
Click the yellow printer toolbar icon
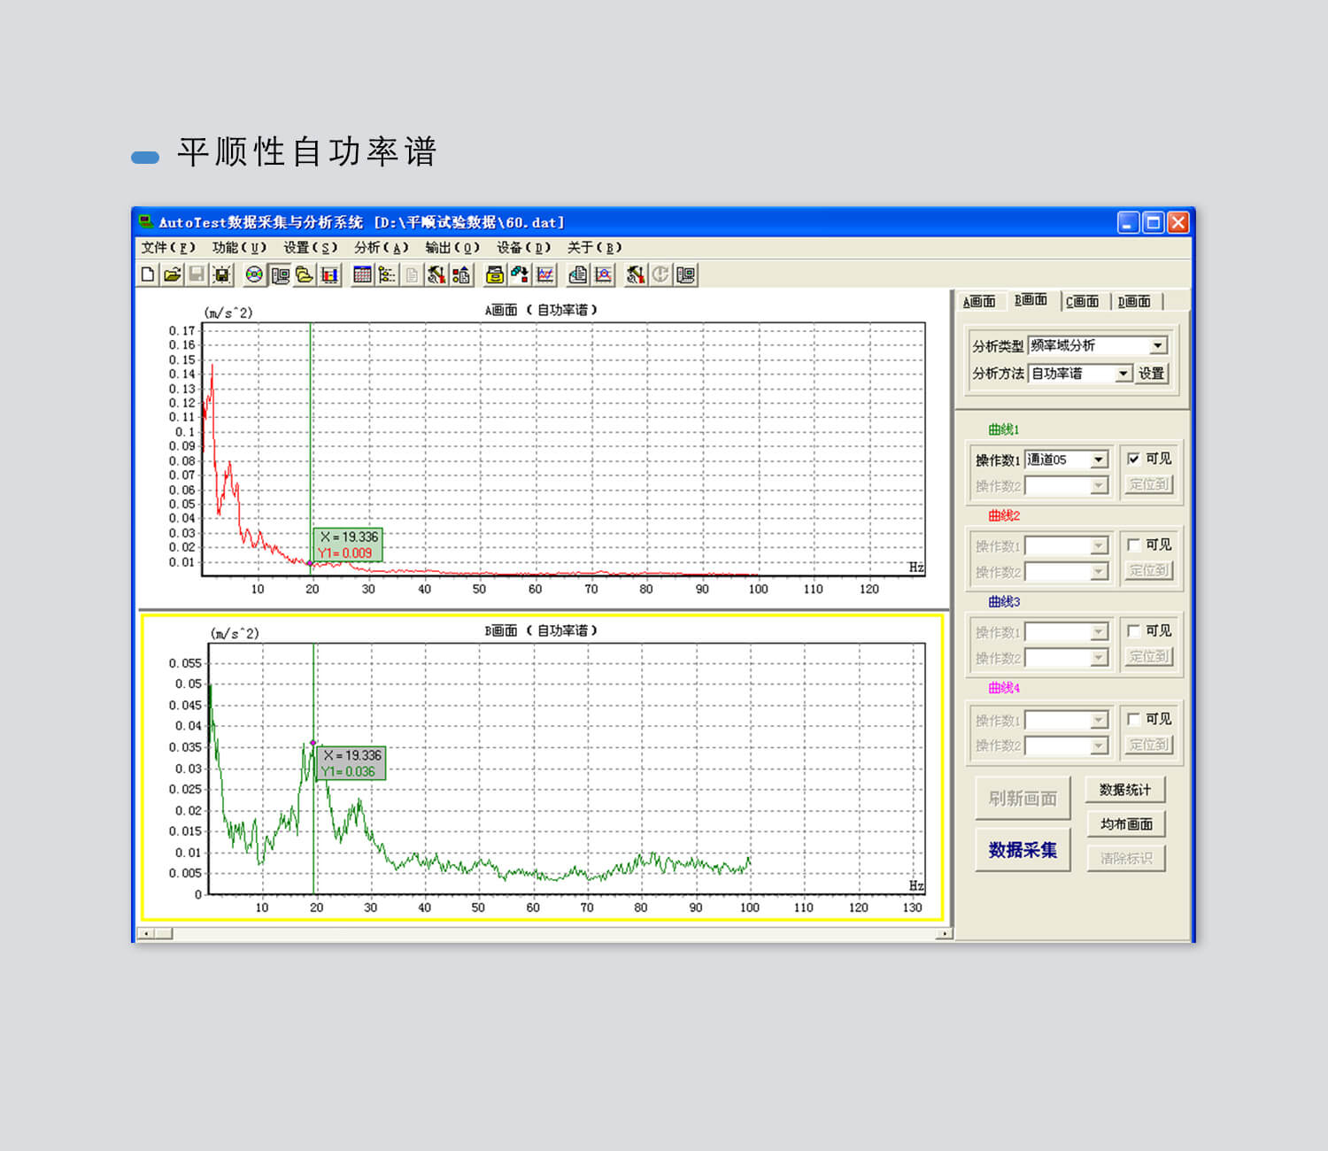495,274
